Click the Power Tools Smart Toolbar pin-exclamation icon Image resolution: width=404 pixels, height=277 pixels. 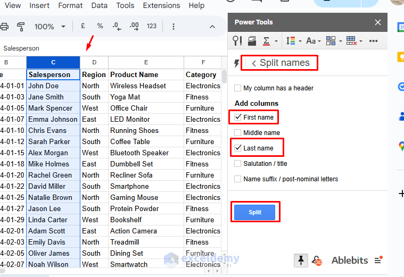coord(237,41)
